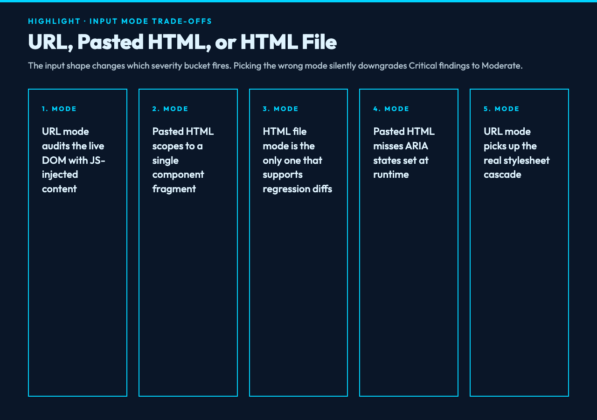Select 'HTML file mode … regression diffs' text
The image size is (597, 420).
pos(298,160)
